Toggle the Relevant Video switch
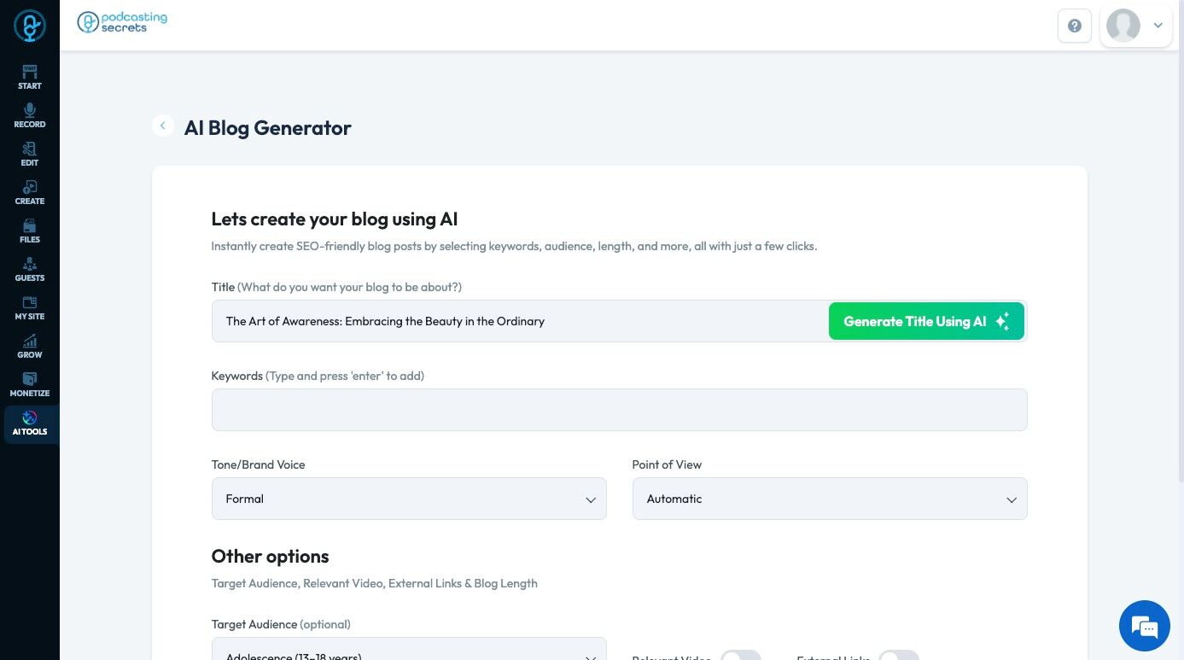Viewport: 1184px width, 660px height. [x=740, y=656]
